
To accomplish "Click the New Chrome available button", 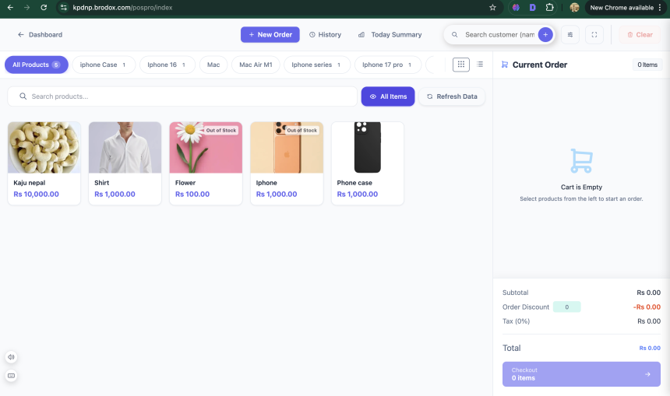I will click(x=626, y=7).
